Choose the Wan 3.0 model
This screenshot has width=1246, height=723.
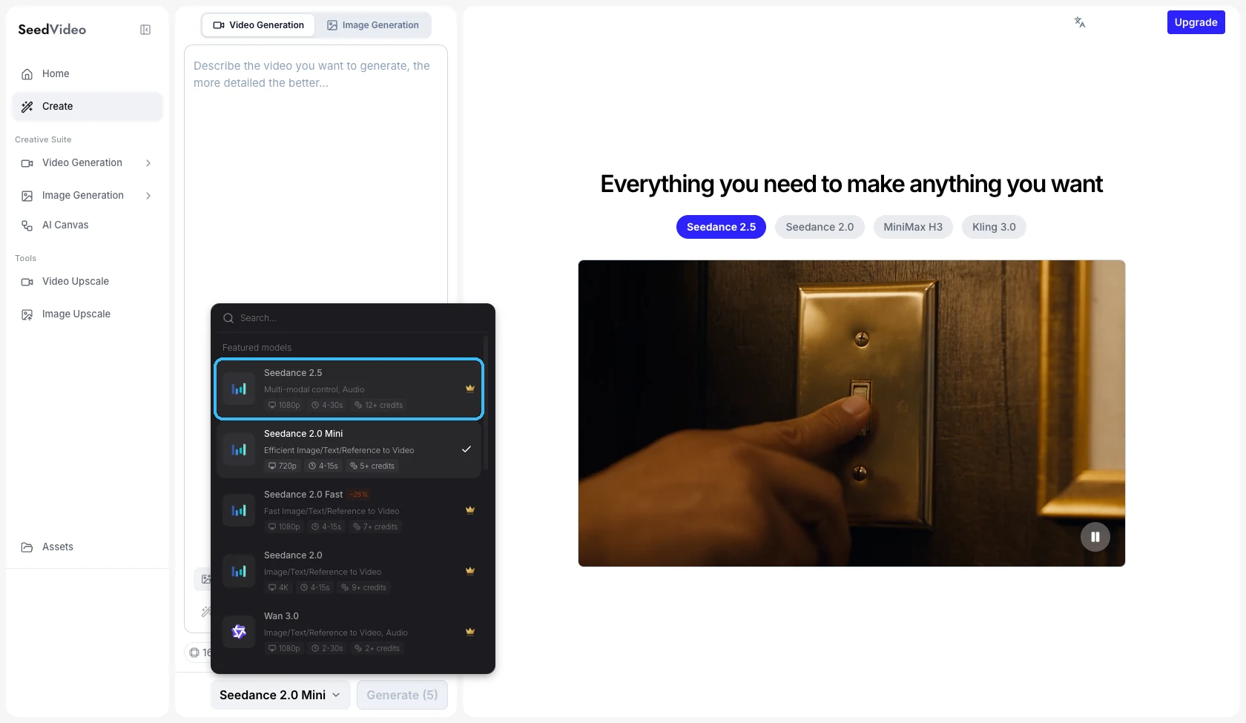349,632
